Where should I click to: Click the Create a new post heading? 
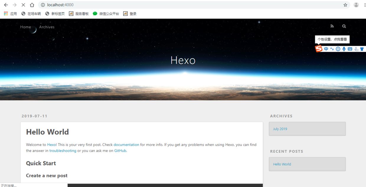coord(47,175)
